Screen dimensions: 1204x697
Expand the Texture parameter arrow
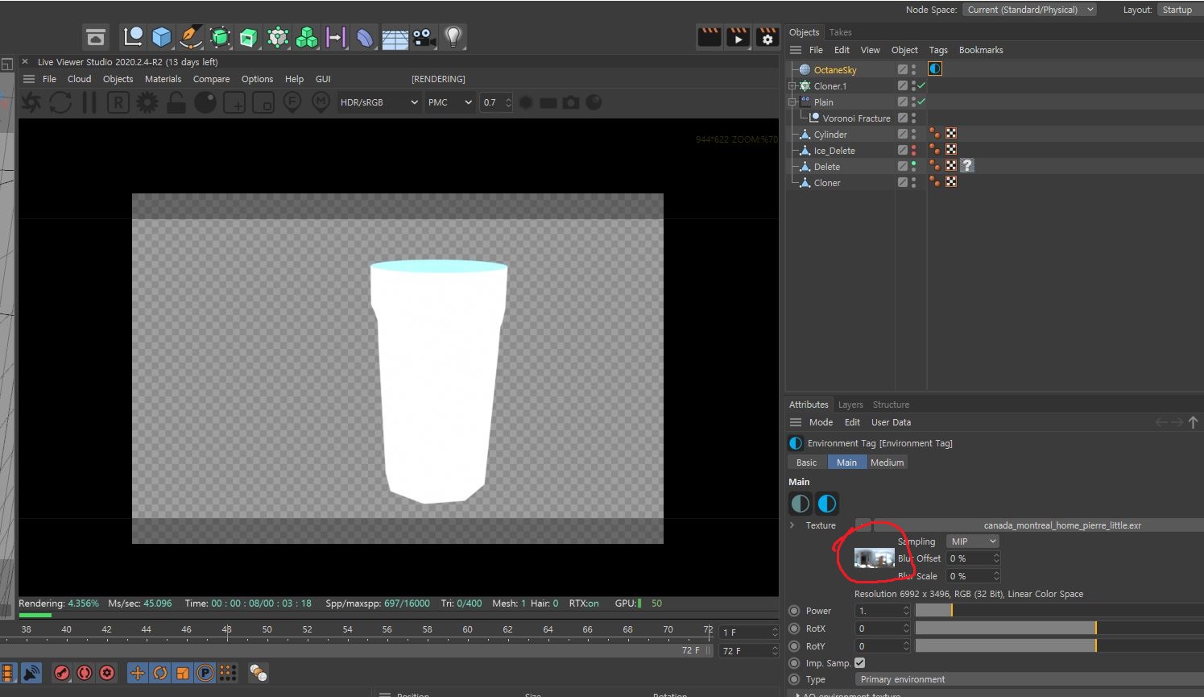(792, 525)
